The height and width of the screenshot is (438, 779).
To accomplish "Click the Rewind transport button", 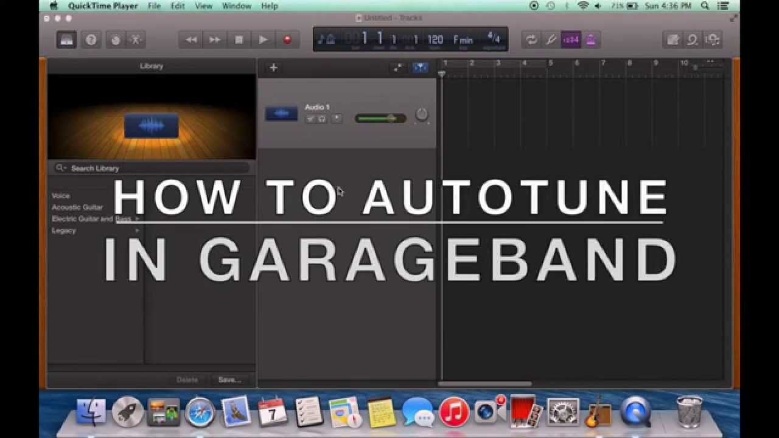I will 191,40.
